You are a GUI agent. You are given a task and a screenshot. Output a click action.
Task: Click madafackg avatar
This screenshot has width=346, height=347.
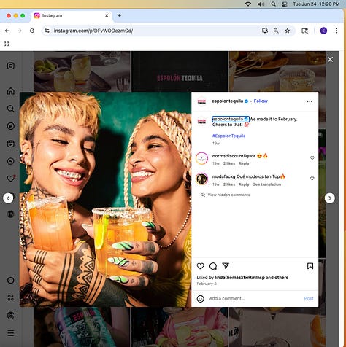(x=201, y=179)
